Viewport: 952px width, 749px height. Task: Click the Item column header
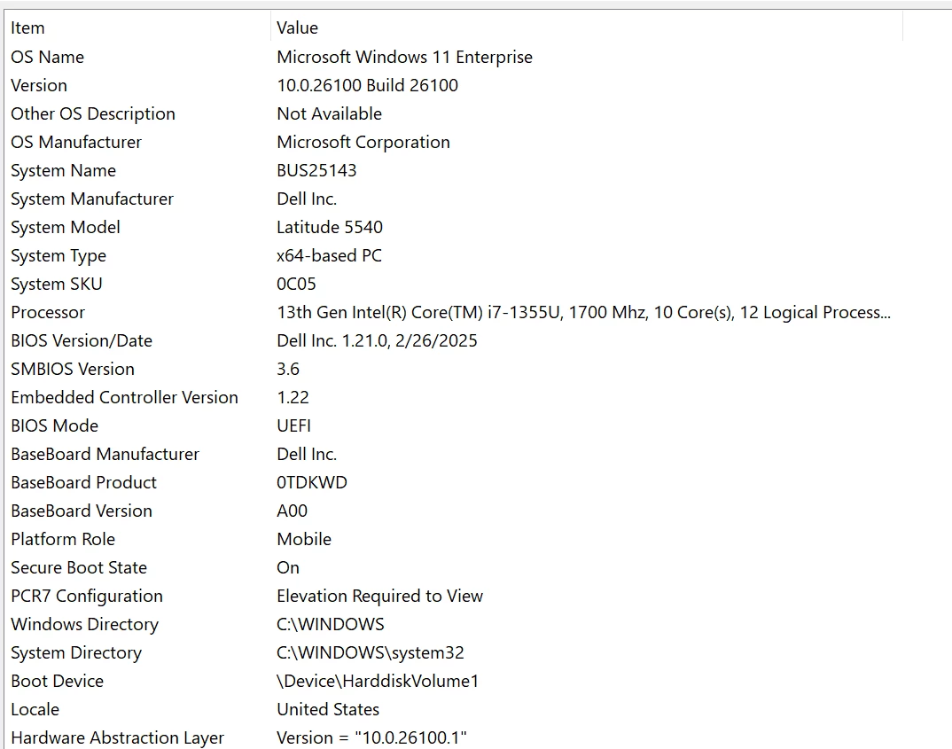[x=137, y=27]
